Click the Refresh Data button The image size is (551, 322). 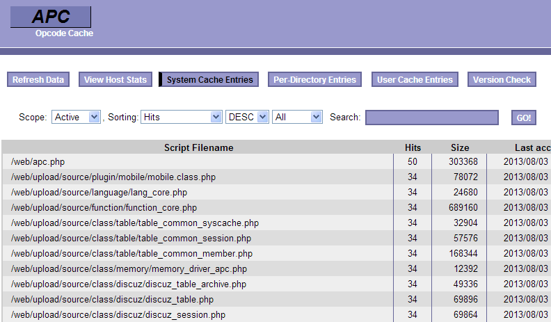[38, 80]
